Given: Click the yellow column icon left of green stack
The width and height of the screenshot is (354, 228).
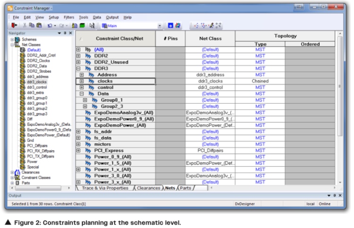Looking at the screenshot, I should pyautogui.click(x=75, y=25).
